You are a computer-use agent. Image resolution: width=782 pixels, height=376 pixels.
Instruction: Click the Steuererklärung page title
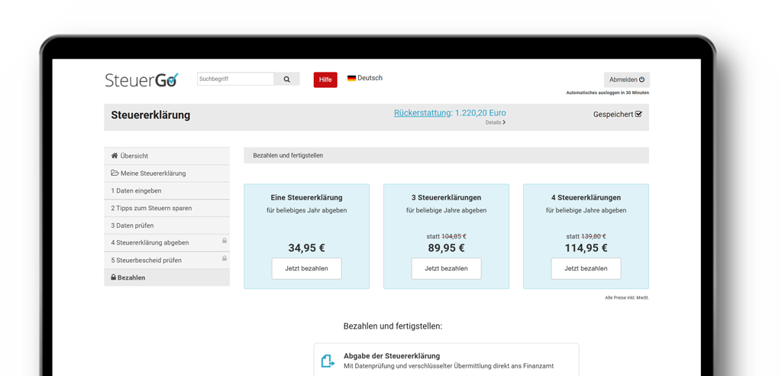click(x=150, y=115)
